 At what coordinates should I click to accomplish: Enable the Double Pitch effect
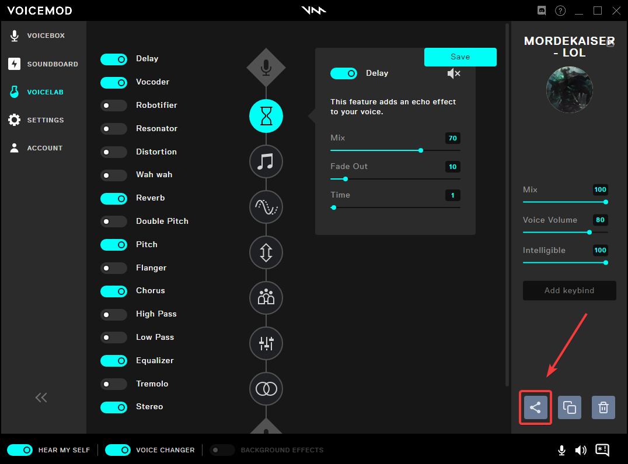114,222
